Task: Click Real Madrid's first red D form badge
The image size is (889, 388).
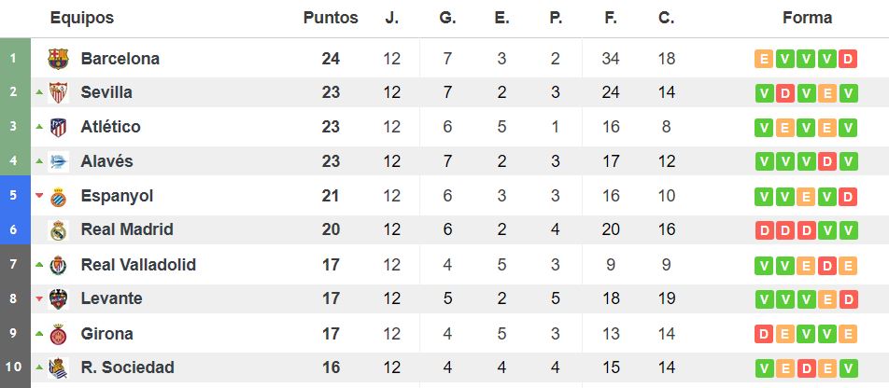Action: [x=764, y=230]
